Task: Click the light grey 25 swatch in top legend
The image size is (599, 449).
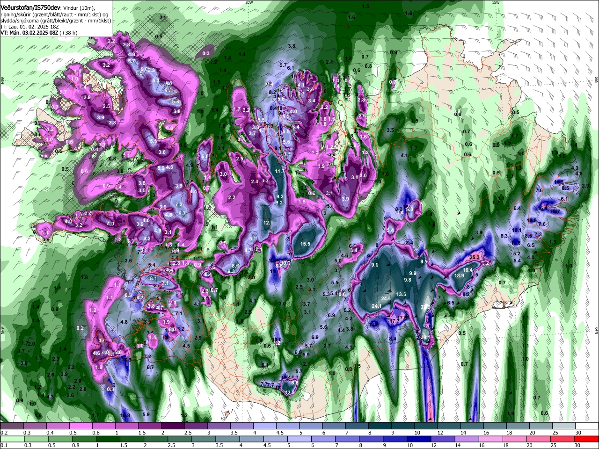Action: pyautogui.click(x=564, y=426)
